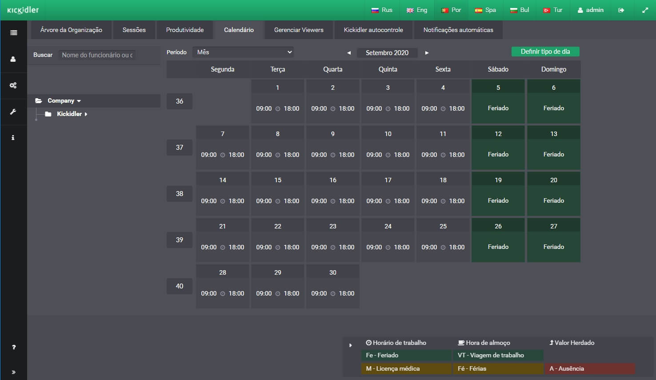Click the employee name search field

coord(97,55)
